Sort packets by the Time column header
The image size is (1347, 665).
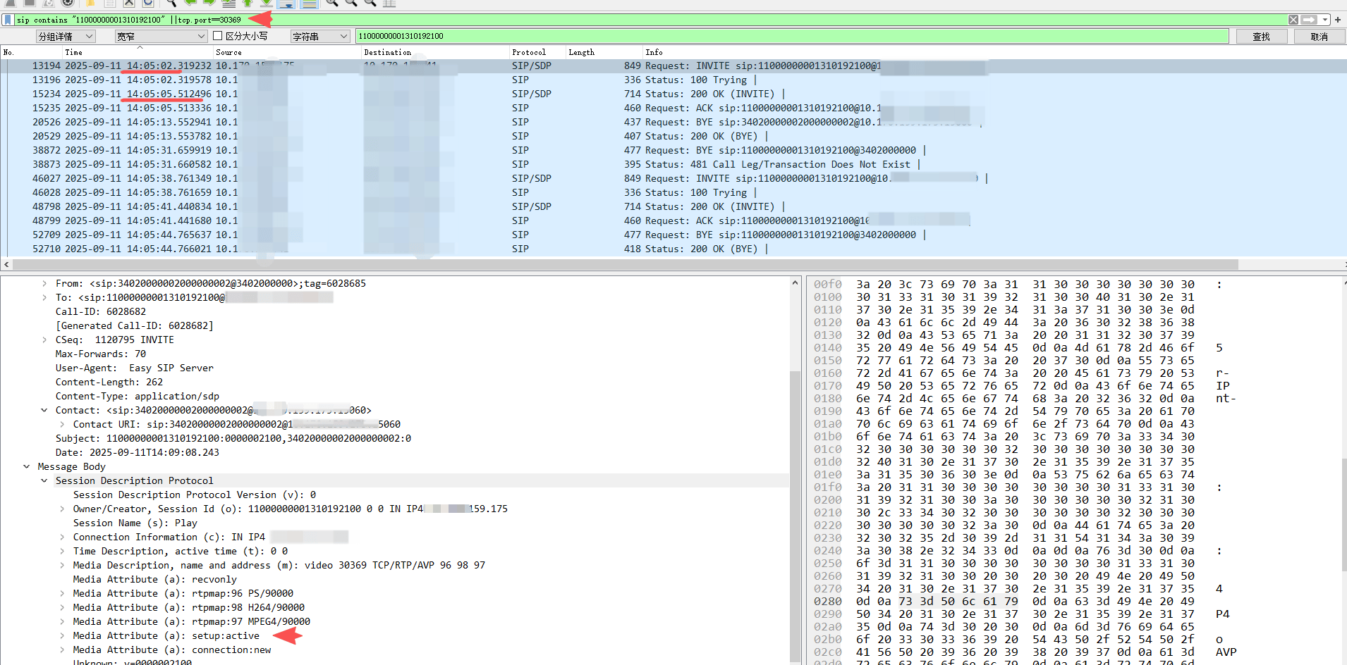click(x=74, y=52)
